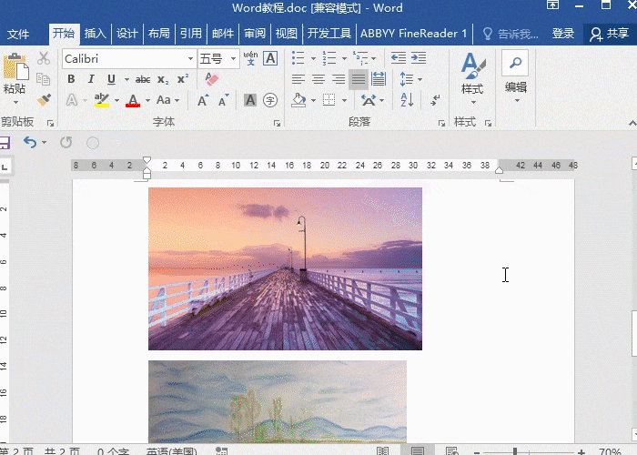Screen dimensions: 637x455
Task: Apply red font color
Action: (133, 100)
